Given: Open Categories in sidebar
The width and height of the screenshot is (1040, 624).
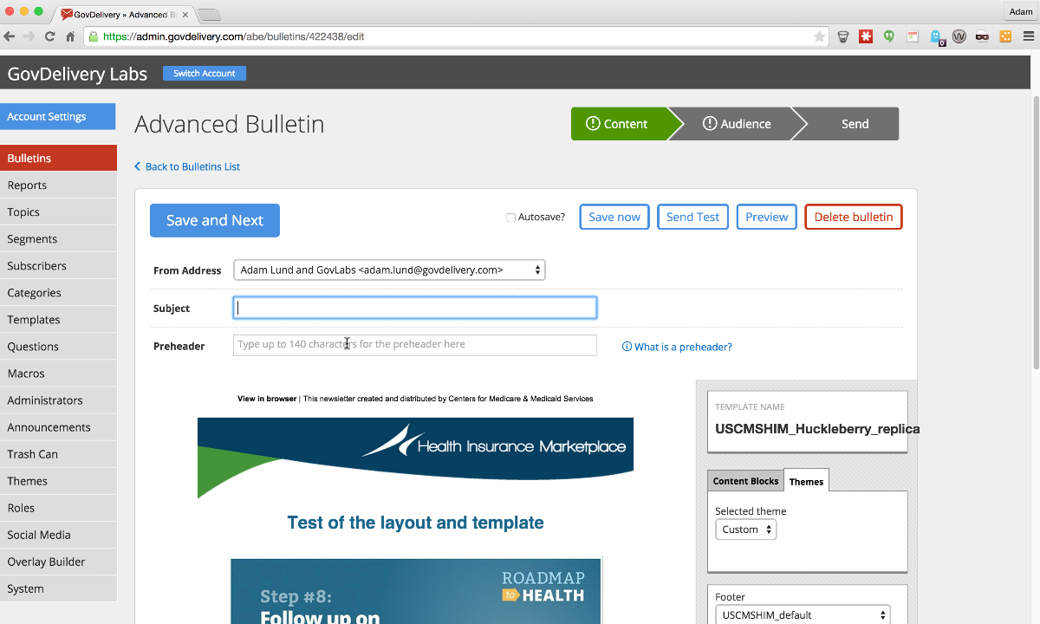Looking at the screenshot, I should tap(58, 292).
